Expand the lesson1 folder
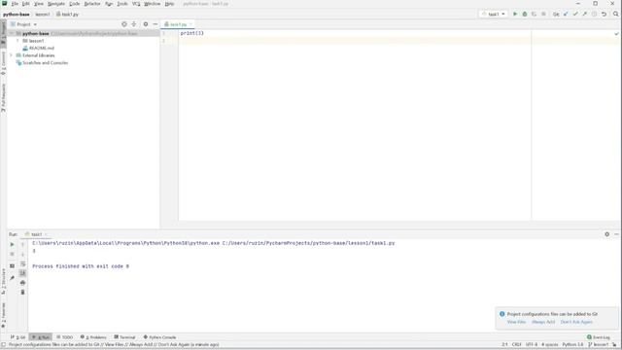Viewport: 622px width, 350px height. click(17, 41)
